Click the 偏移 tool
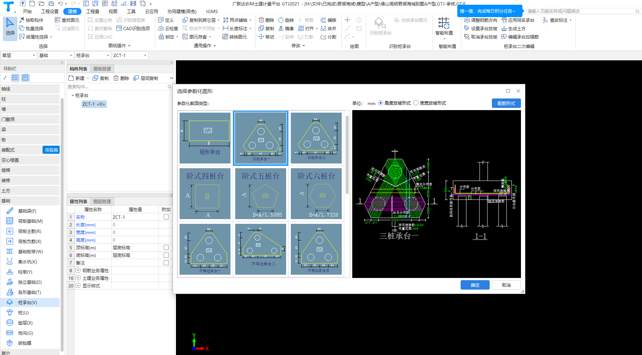The height and width of the screenshot is (355, 642). coord(328,20)
